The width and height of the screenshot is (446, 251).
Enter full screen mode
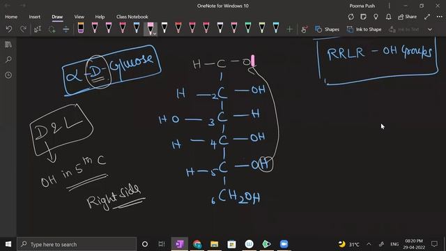pyautogui.click(x=427, y=17)
